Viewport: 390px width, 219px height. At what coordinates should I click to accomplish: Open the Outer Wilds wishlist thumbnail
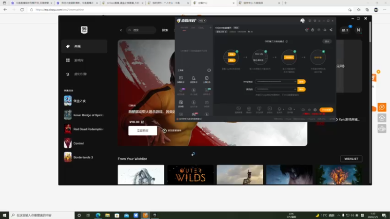tap(190, 175)
